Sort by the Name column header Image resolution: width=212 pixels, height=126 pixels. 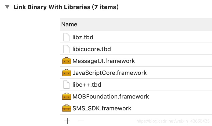tap(136, 24)
